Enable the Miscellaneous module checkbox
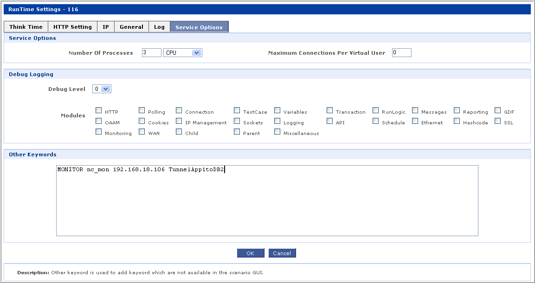This screenshot has height=283, width=535. [277, 132]
